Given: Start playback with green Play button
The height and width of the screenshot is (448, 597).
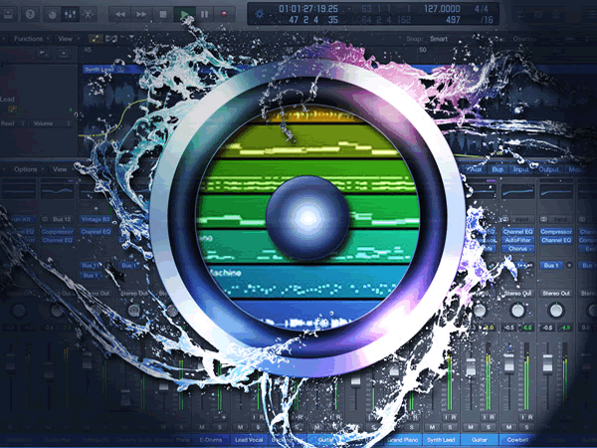Looking at the screenshot, I should coord(184,15).
